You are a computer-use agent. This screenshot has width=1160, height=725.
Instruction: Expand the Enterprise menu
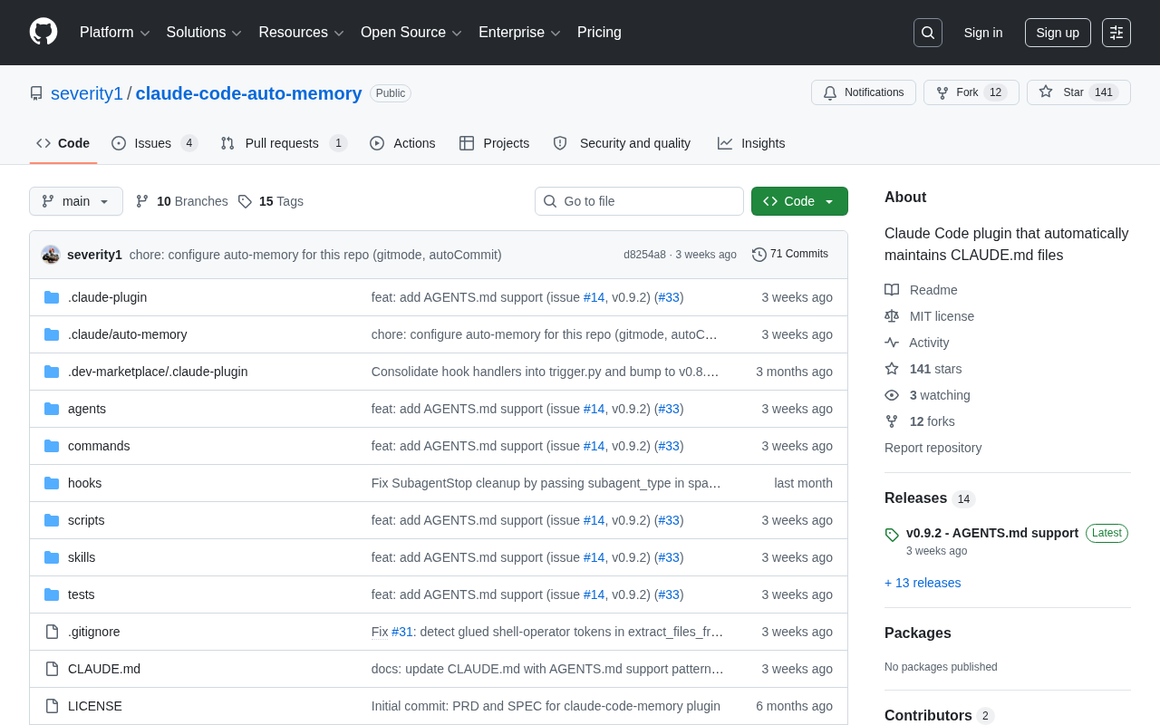point(520,33)
